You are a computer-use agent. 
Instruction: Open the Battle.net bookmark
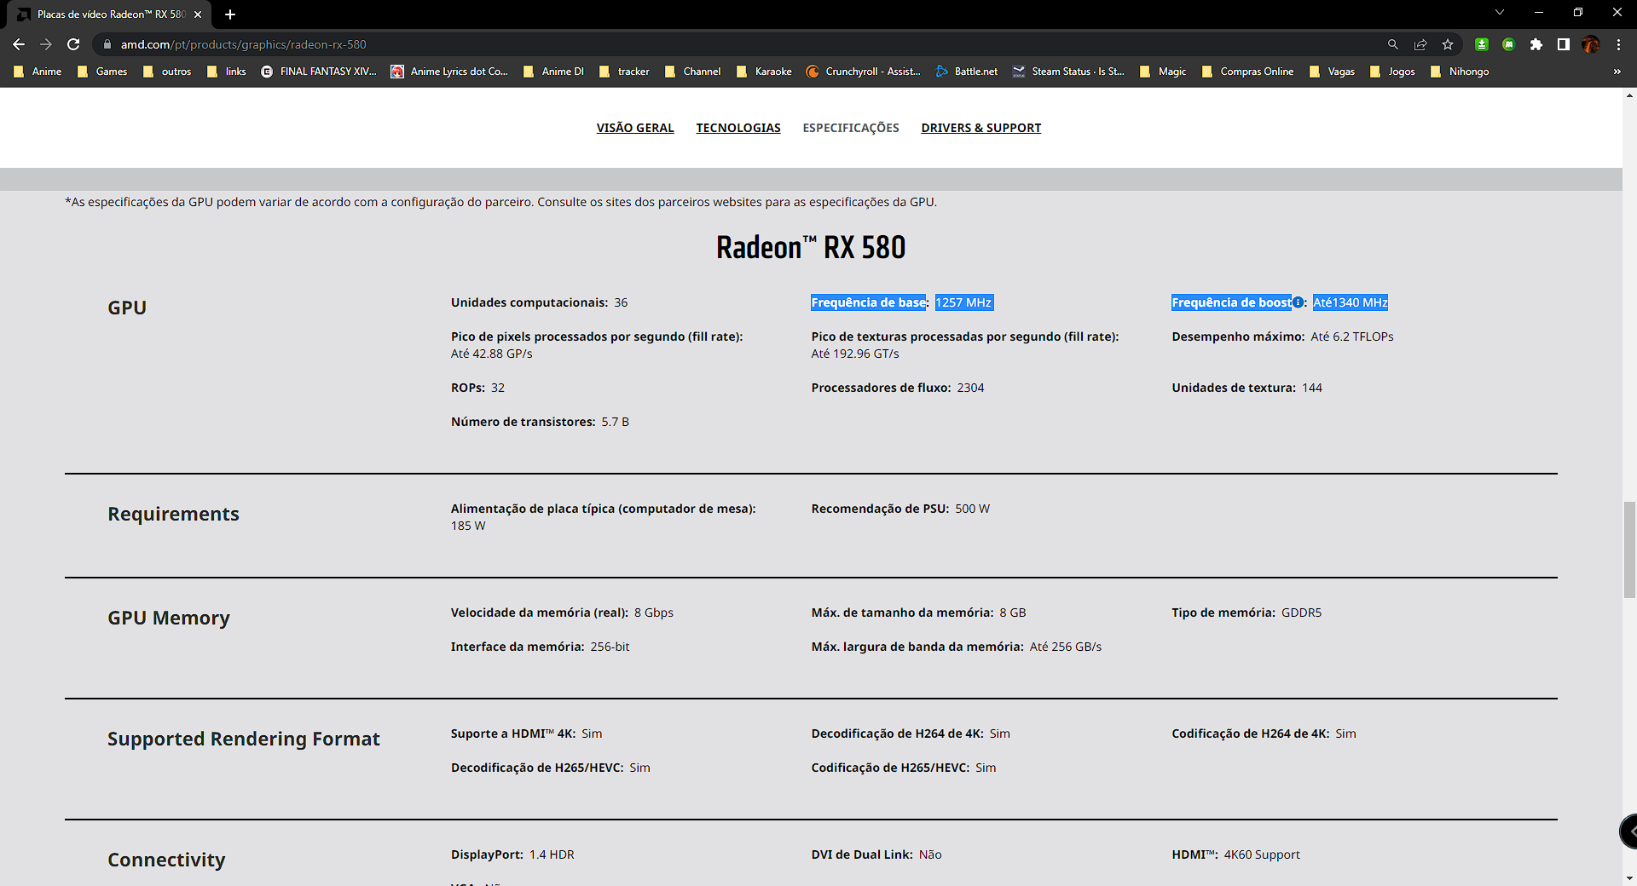(967, 72)
